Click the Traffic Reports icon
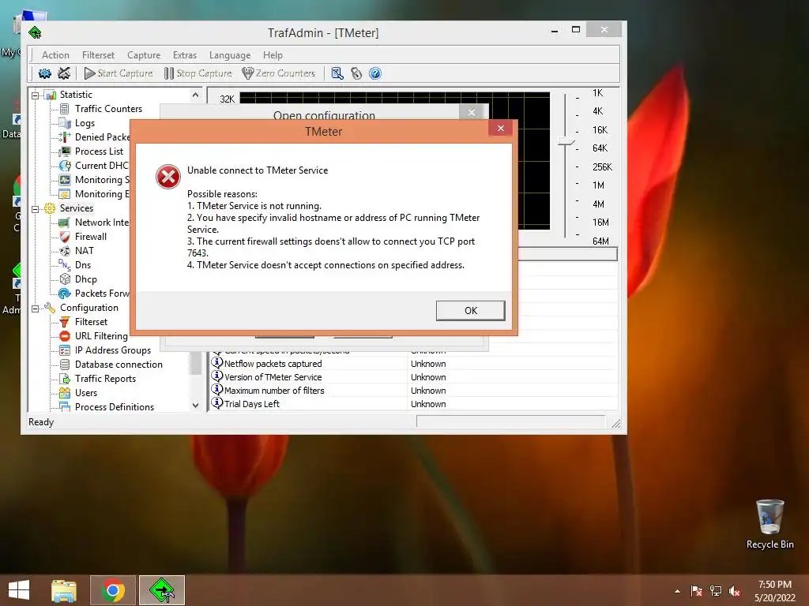This screenshot has height=606, width=809. 65,379
